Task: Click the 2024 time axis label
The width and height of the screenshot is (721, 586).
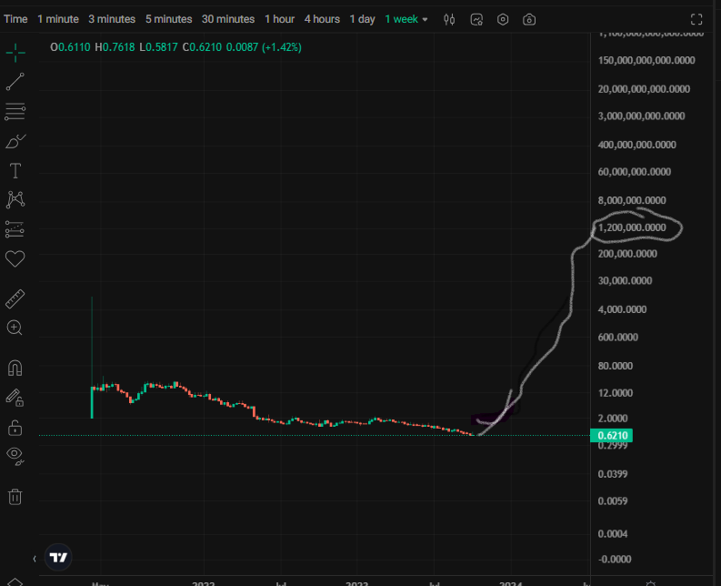Action: (x=510, y=582)
